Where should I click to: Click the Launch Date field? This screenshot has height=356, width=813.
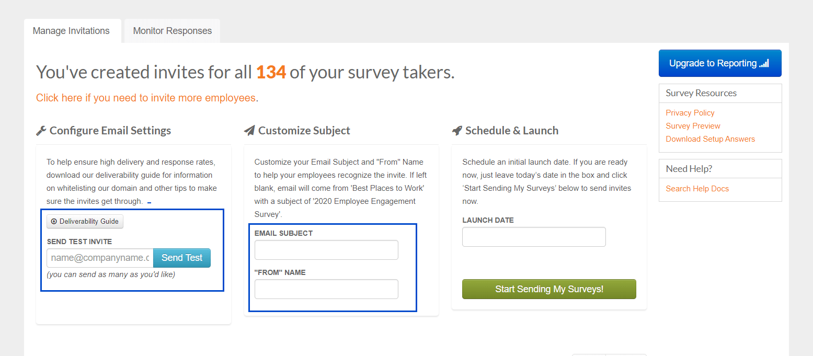click(533, 236)
